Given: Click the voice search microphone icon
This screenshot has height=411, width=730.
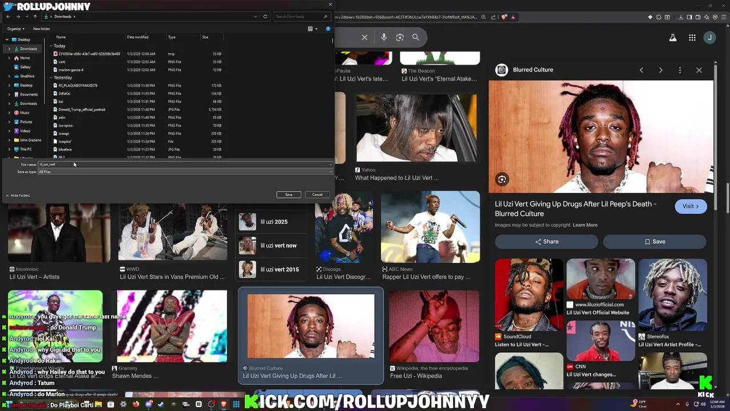Looking at the screenshot, I should (x=384, y=37).
